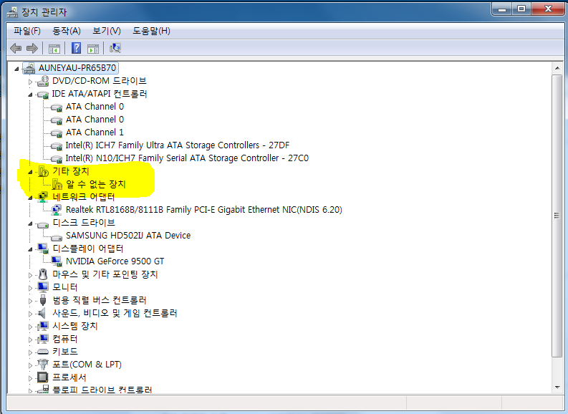Screen dimensions: 568x414
Task: Click the 디스플레이 어댑터 category icon
Action: pos(43,249)
